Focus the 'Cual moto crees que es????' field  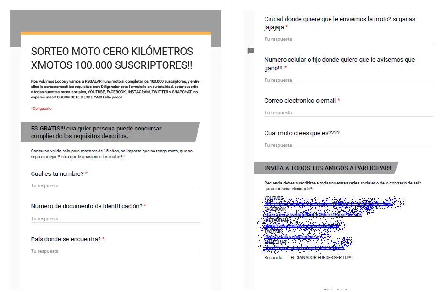(x=349, y=145)
